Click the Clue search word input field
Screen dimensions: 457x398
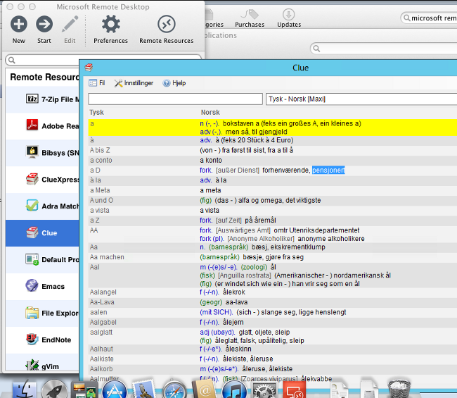click(176, 99)
